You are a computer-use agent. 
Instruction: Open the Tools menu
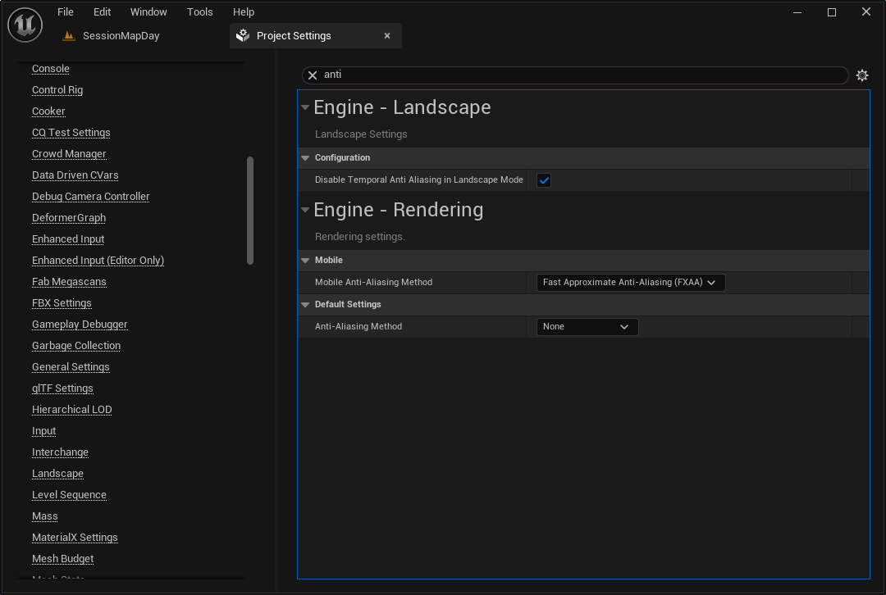point(199,11)
